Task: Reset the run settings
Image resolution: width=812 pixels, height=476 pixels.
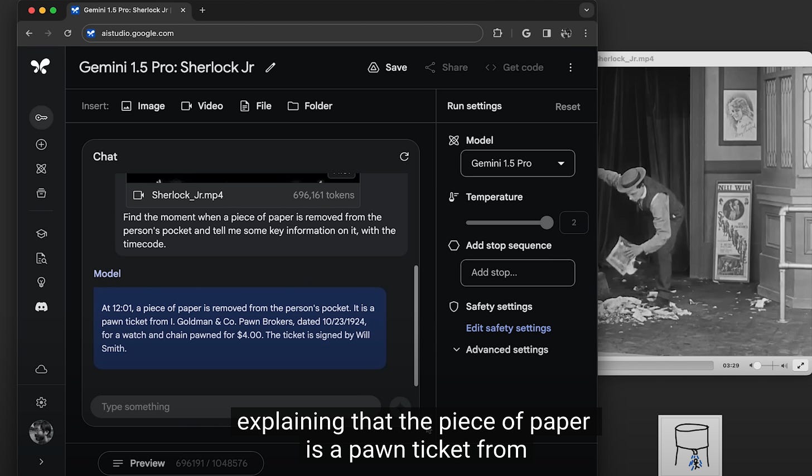Action: click(x=568, y=106)
